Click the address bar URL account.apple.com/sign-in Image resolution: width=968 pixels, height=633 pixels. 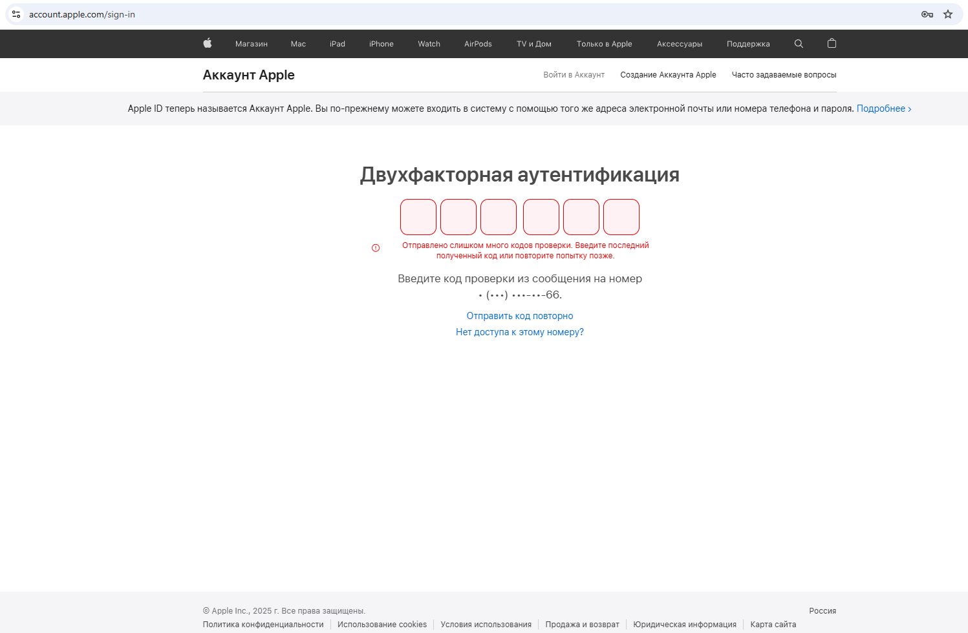82,14
